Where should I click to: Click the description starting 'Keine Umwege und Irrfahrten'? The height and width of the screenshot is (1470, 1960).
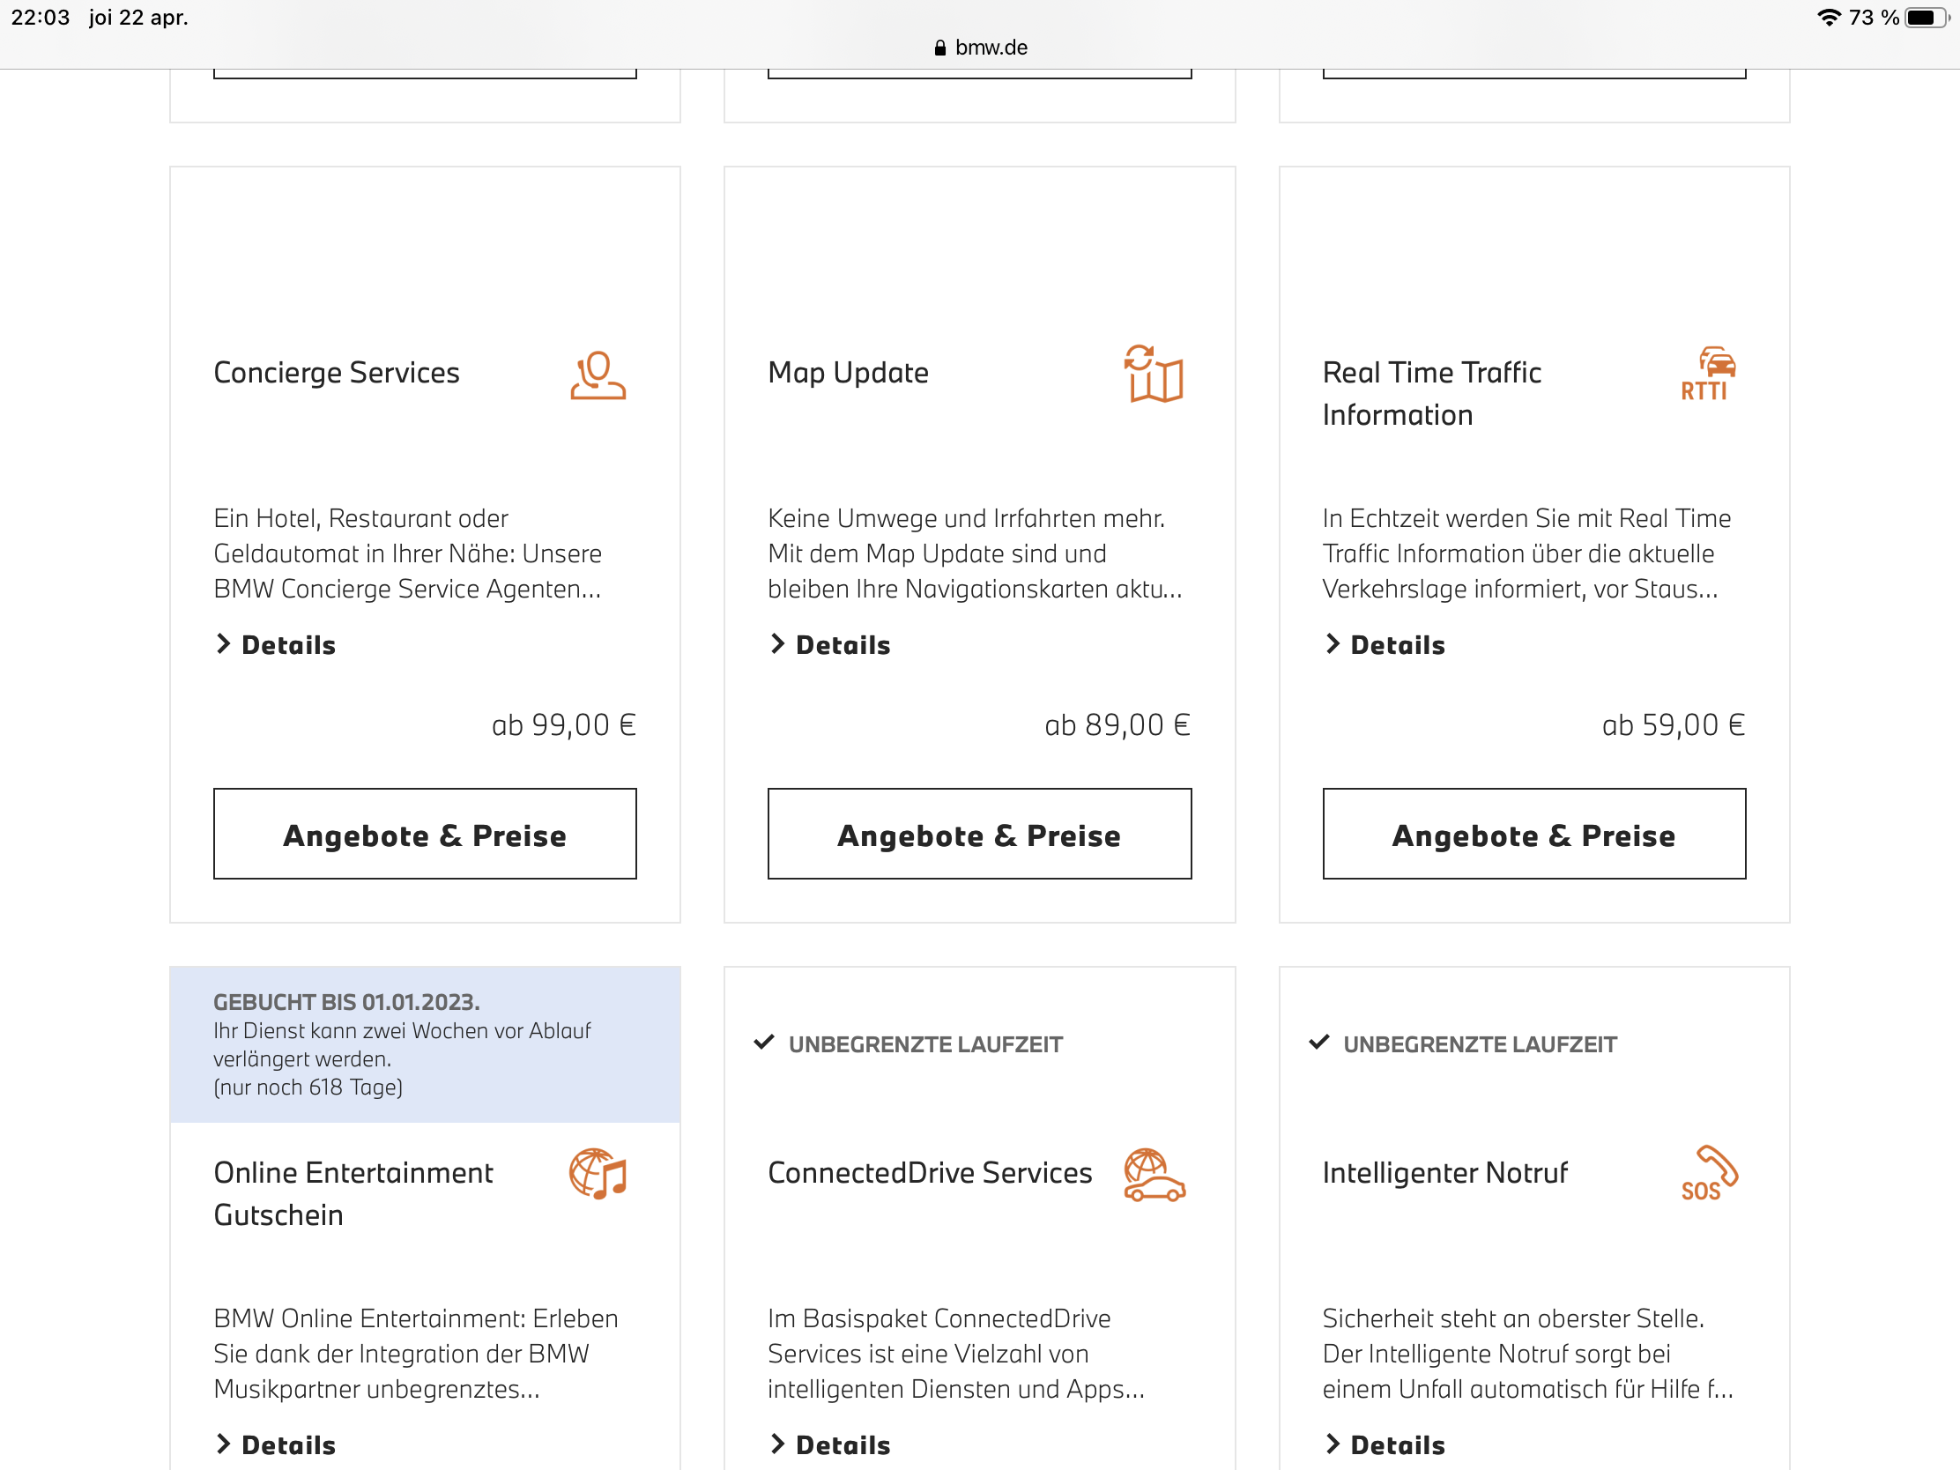point(976,553)
